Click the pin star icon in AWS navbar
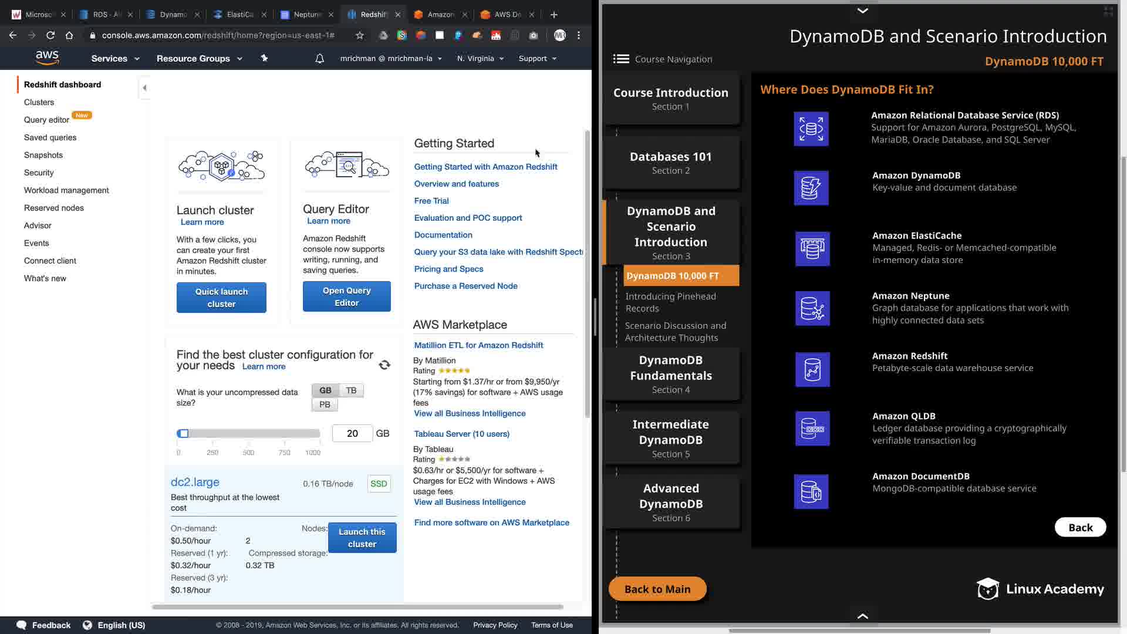The width and height of the screenshot is (1127, 634). (x=264, y=58)
